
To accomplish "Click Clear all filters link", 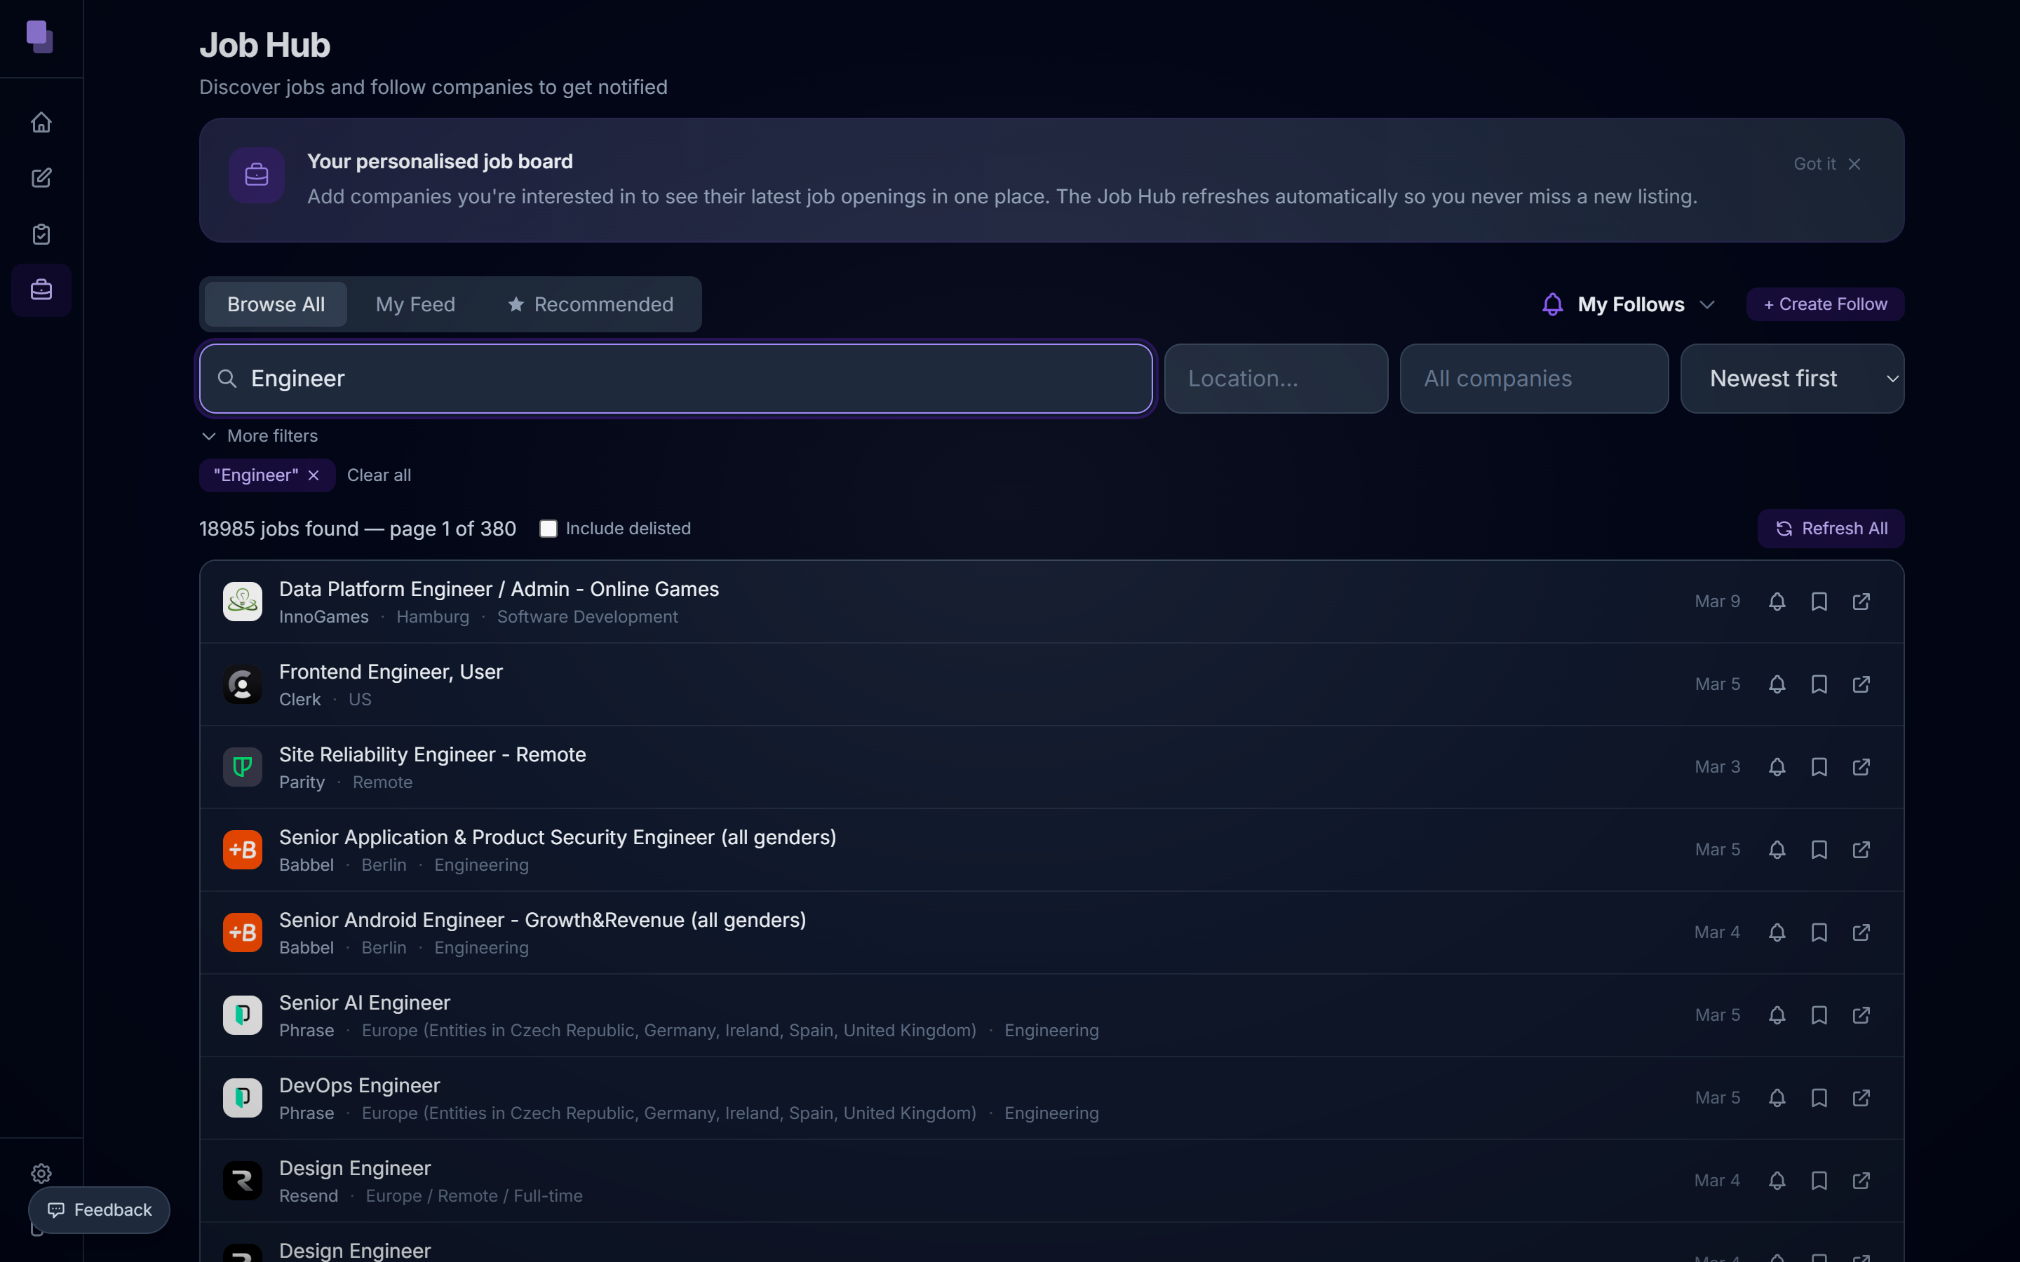I will pyautogui.click(x=379, y=475).
